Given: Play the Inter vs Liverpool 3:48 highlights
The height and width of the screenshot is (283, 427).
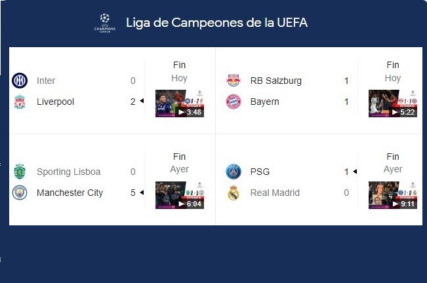Looking at the screenshot, I should point(180,104).
